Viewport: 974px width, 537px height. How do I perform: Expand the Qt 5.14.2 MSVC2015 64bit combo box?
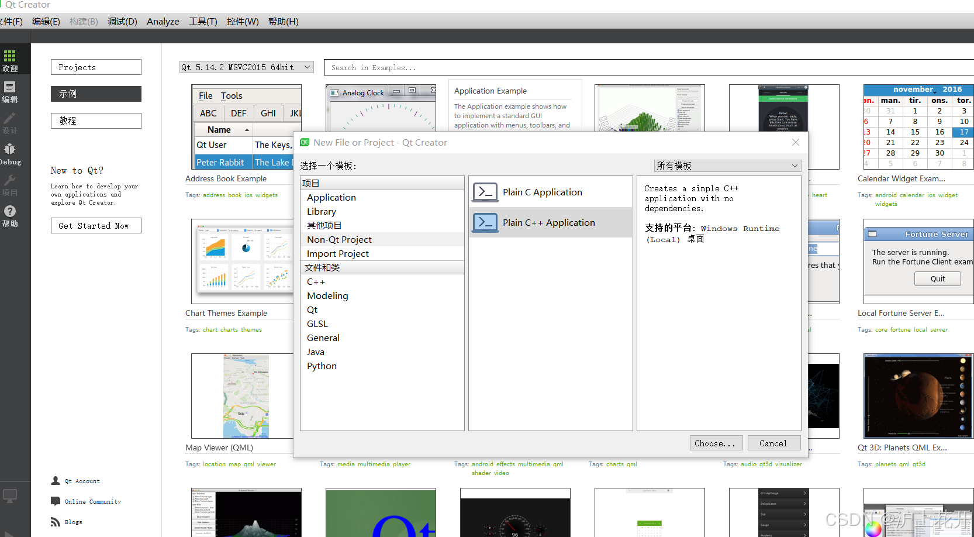[x=247, y=67]
